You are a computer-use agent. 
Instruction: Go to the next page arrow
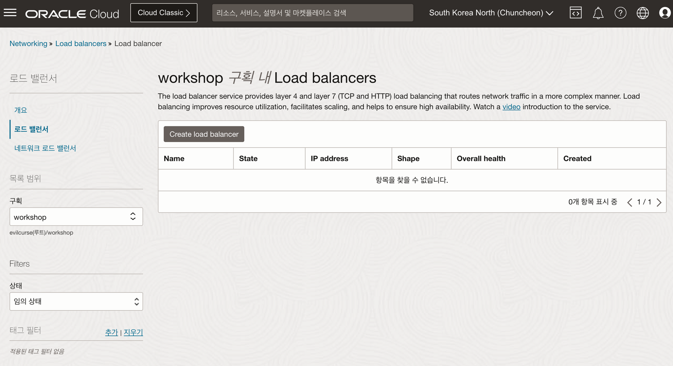click(x=659, y=202)
